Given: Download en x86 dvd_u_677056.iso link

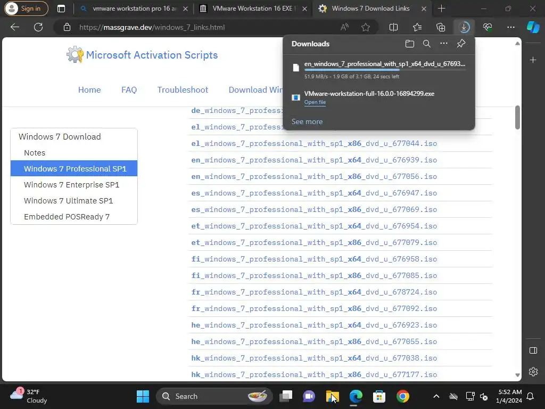Looking at the screenshot, I should [x=314, y=177].
